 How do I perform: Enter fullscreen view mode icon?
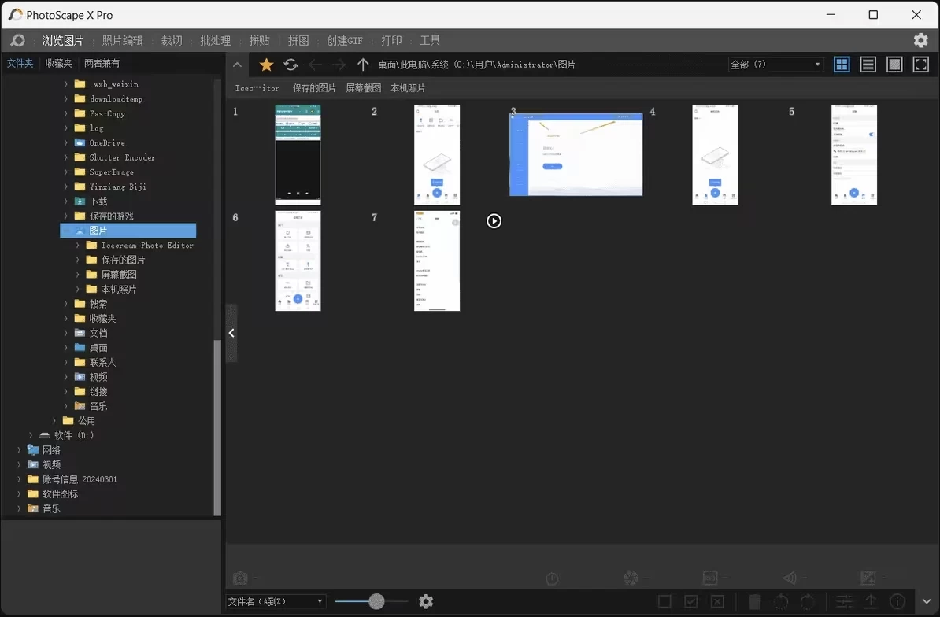point(920,65)
